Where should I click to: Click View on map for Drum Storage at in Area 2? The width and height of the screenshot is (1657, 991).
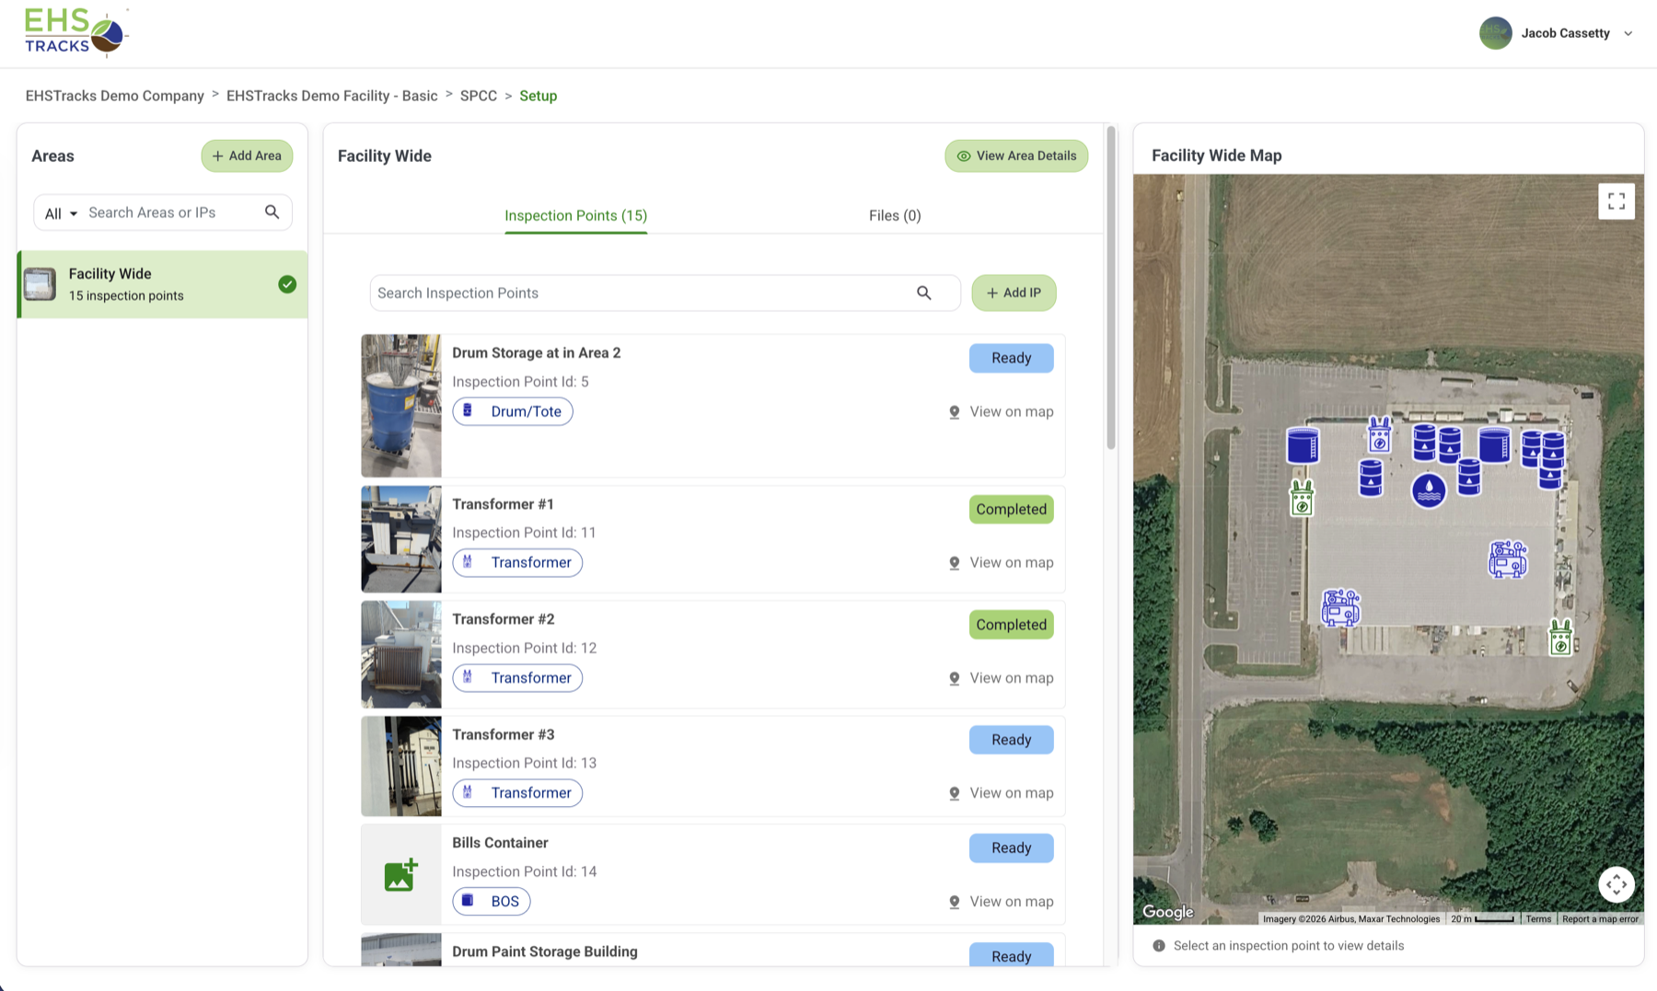point(1001,411)
